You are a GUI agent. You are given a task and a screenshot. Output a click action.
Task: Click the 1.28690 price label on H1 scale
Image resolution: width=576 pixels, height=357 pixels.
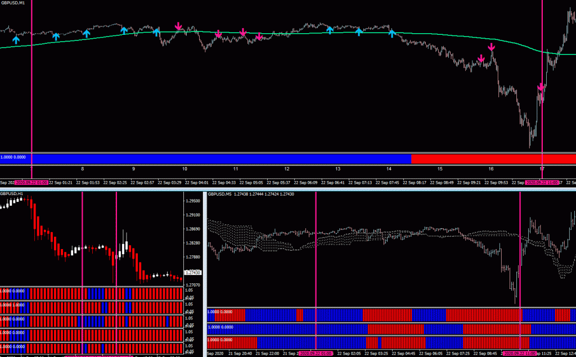(x=193, y=229)
